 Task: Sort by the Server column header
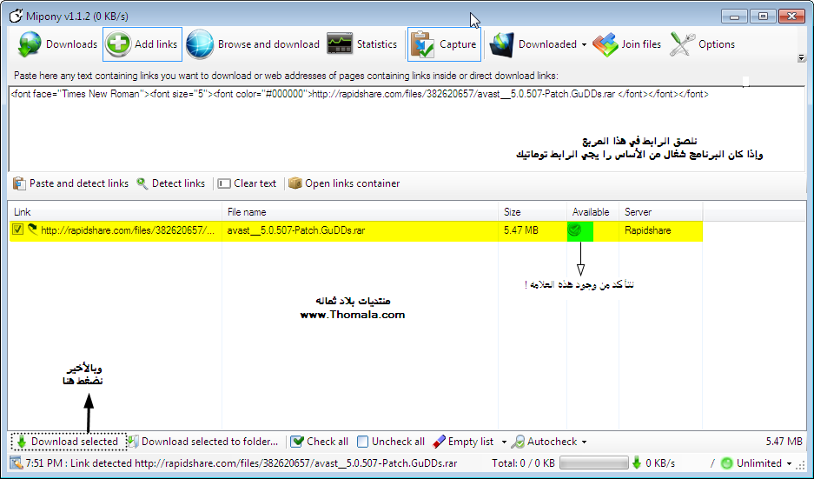(661, 212)
